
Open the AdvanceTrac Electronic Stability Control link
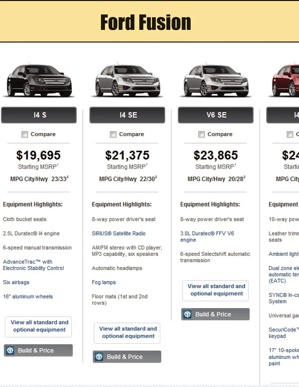33,265
